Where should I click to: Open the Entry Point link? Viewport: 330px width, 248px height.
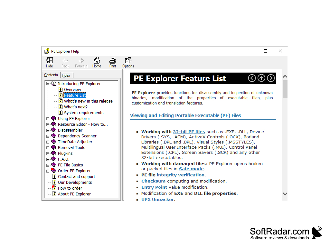coord(154,187)
